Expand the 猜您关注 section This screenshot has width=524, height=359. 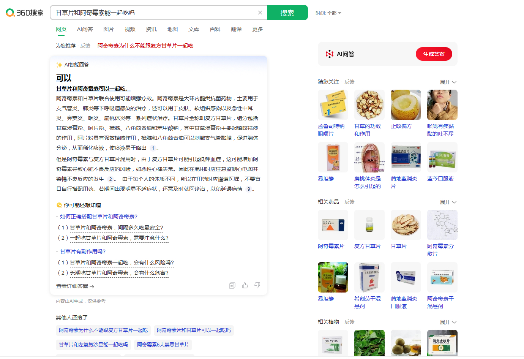[x=448, y=82]
